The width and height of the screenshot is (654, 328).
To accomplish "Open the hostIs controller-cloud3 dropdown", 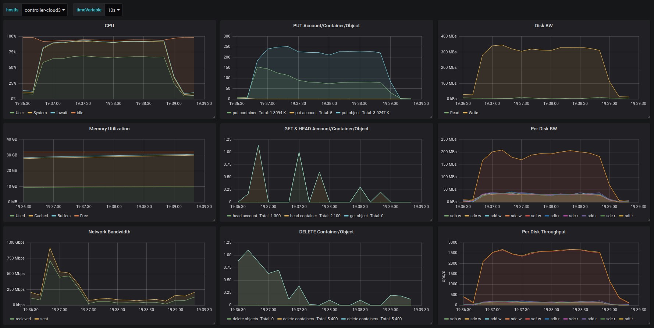I will click(x=45, y=10).
